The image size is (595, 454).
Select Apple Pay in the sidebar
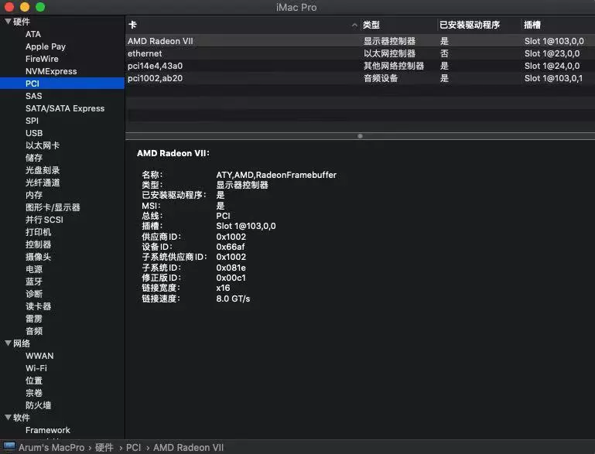point(46,46)
